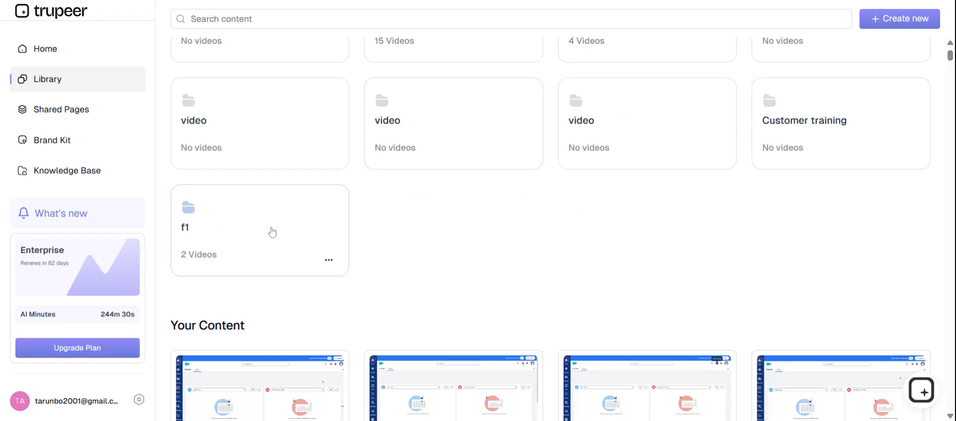Click the f1 folder icon

pos(188,207)
